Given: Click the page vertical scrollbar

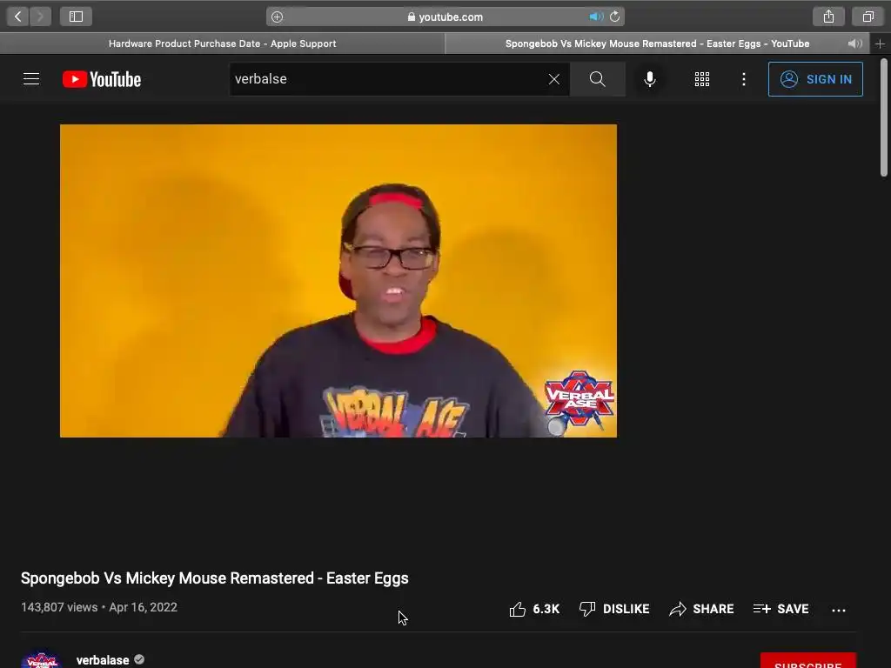Looking at the screenshot, I should pyautogui.click(x=884, y=117).
